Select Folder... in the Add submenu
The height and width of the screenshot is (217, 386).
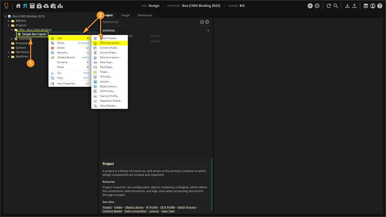click(110, 72)
